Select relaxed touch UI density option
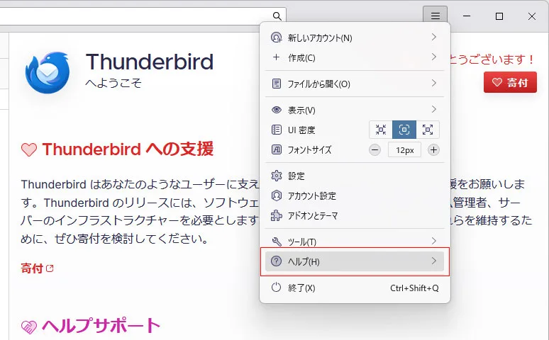The width and height of the screenshot is (549, 340). point(428,130)
